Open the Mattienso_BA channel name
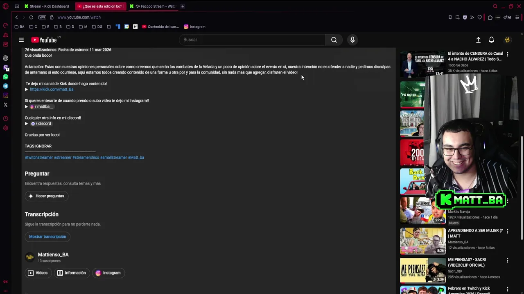The height and width of the screenshot is (294, 524). [53, 255]
